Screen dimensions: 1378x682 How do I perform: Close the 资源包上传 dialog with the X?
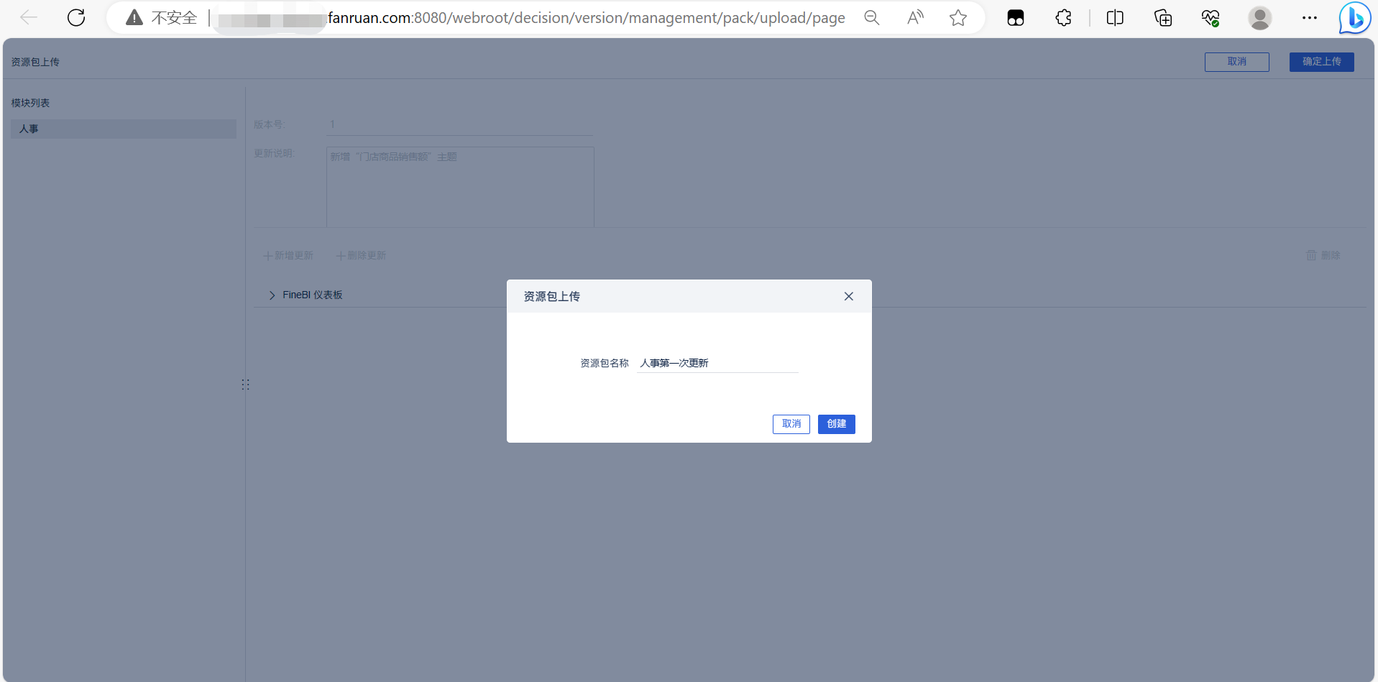coord(849,296)
